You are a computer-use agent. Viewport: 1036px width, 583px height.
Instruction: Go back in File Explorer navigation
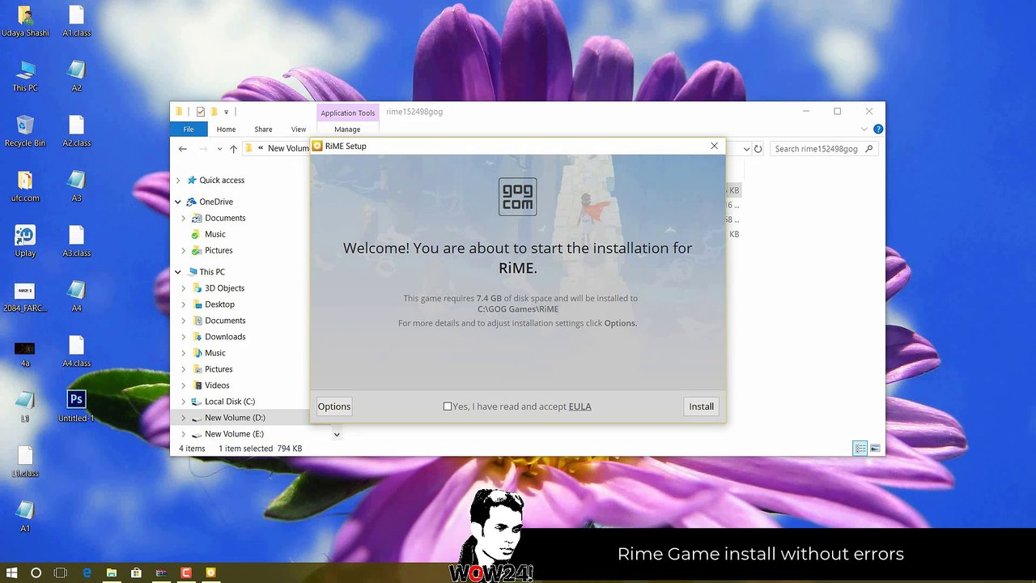coord(183,149)
